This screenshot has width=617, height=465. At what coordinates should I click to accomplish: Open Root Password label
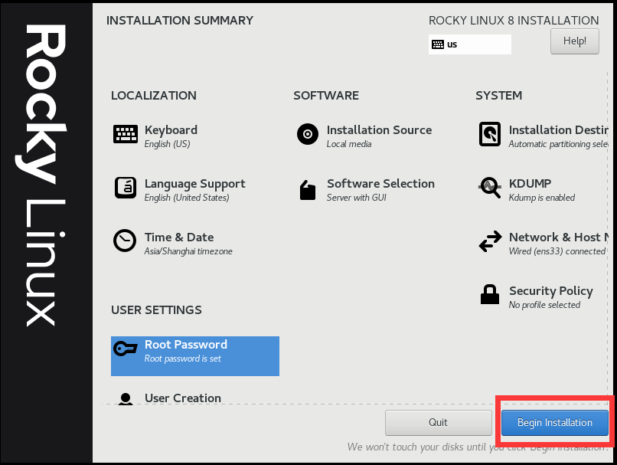(186, 345)
